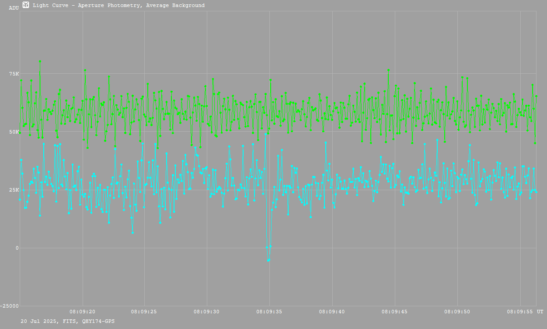
Task: Click the UT label at the time axis end
Action: coord(540,312)
